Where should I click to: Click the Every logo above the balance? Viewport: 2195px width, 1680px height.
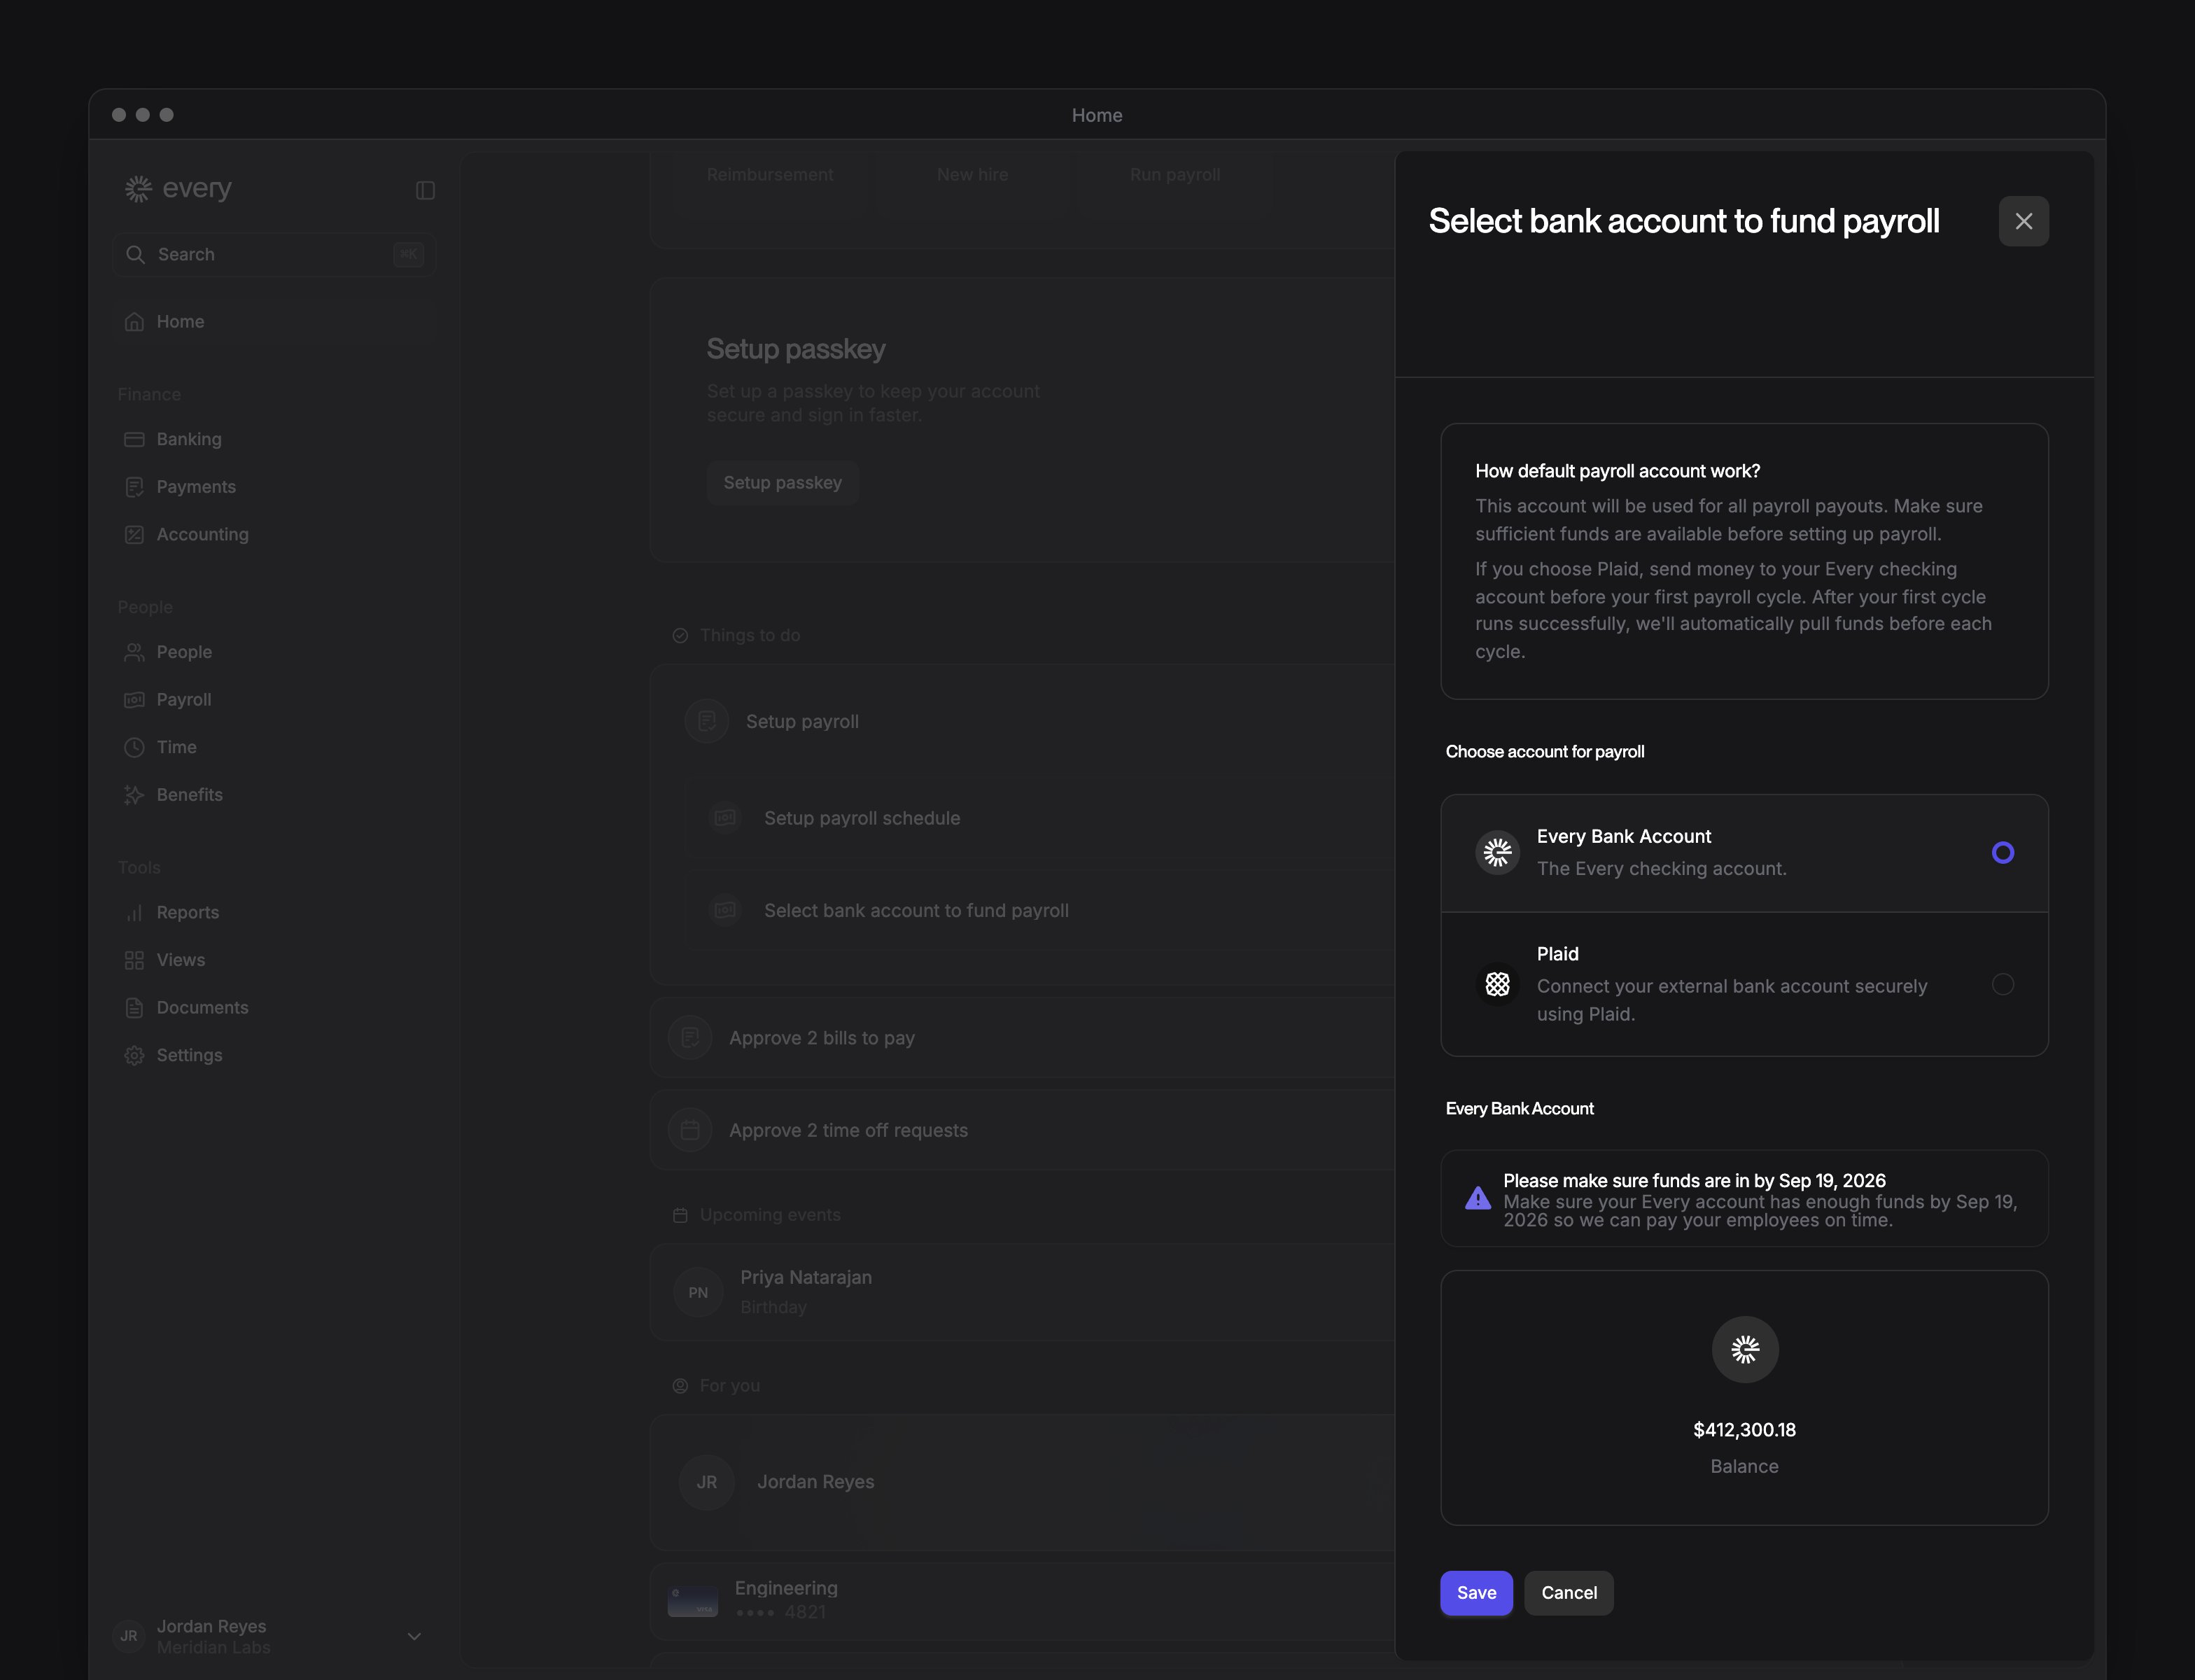1744,1349
